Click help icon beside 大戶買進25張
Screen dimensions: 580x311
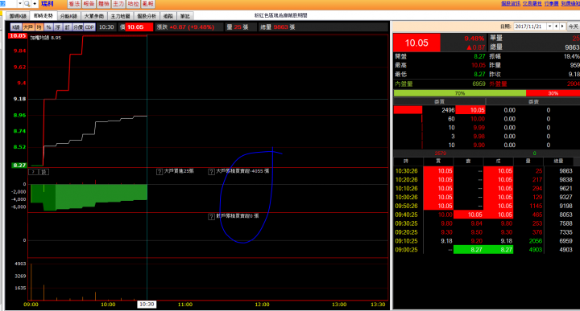point(159,172)
